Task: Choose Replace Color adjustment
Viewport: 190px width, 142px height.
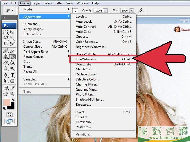Action: [103, 74]
